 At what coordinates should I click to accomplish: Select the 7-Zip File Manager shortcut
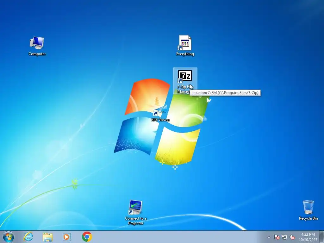coord(185,81)
